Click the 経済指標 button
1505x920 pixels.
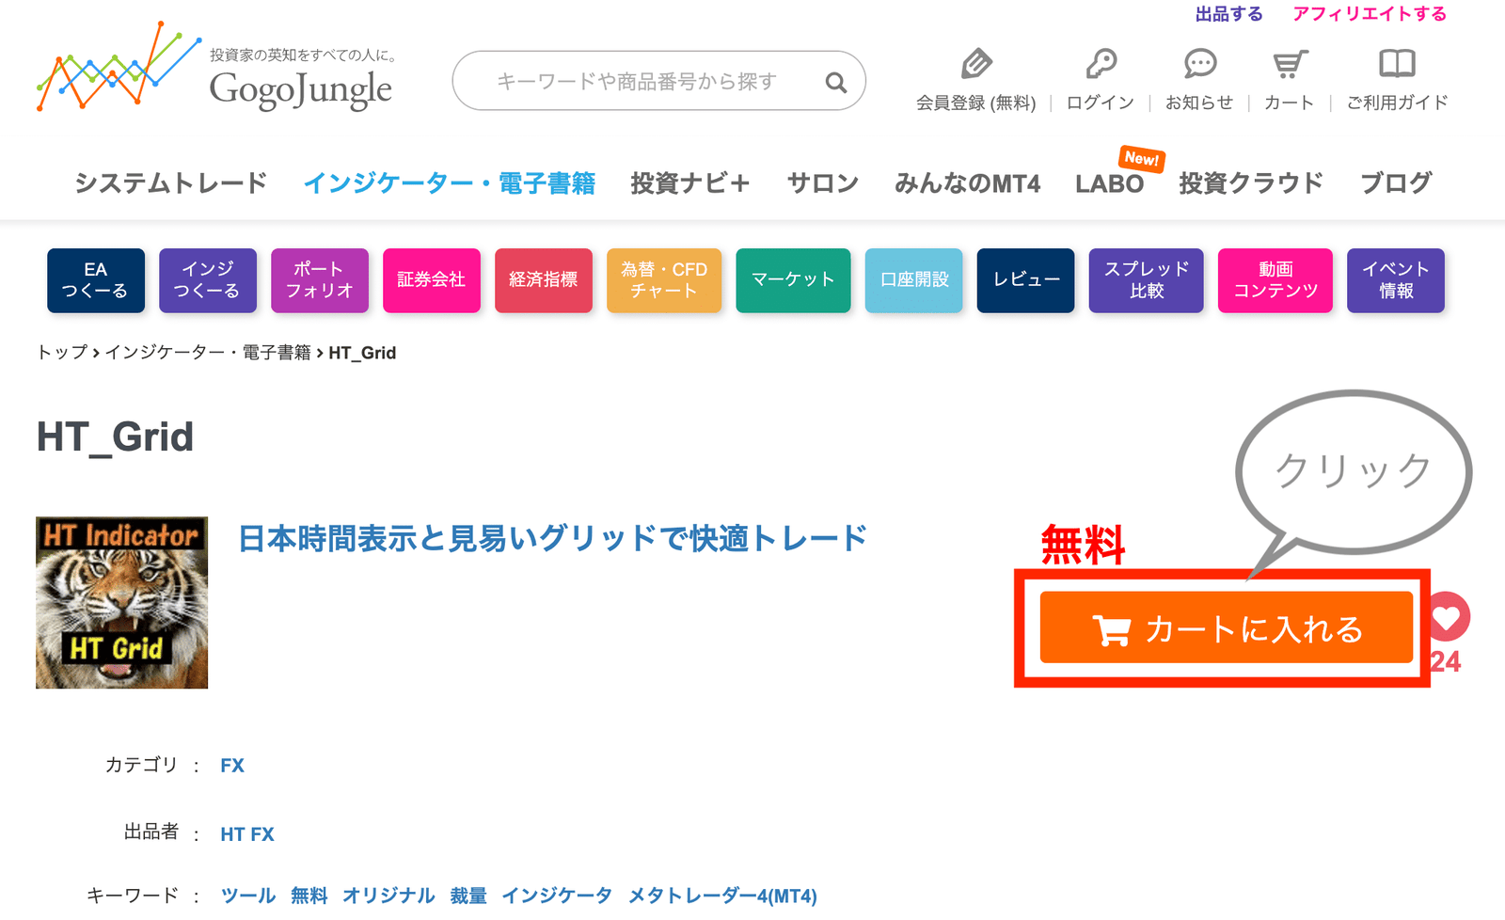[x=544, y=280]
